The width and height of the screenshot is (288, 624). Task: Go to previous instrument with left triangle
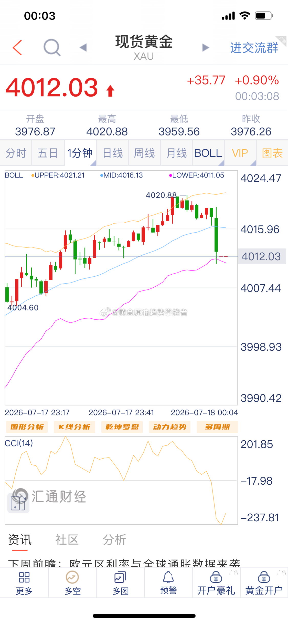(x=83, y=47)
